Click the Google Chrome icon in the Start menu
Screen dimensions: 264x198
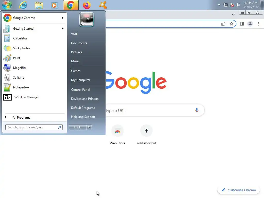[x=7, y=18]
